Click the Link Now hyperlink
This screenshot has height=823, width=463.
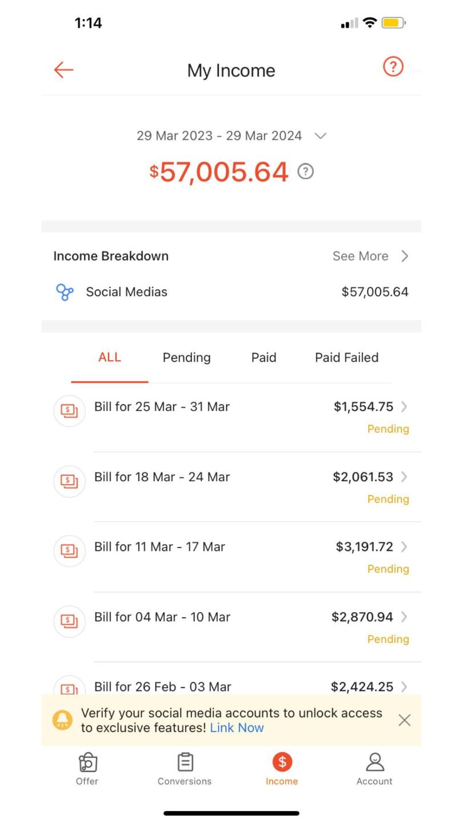pyautogui.click(x=237, y=728)
